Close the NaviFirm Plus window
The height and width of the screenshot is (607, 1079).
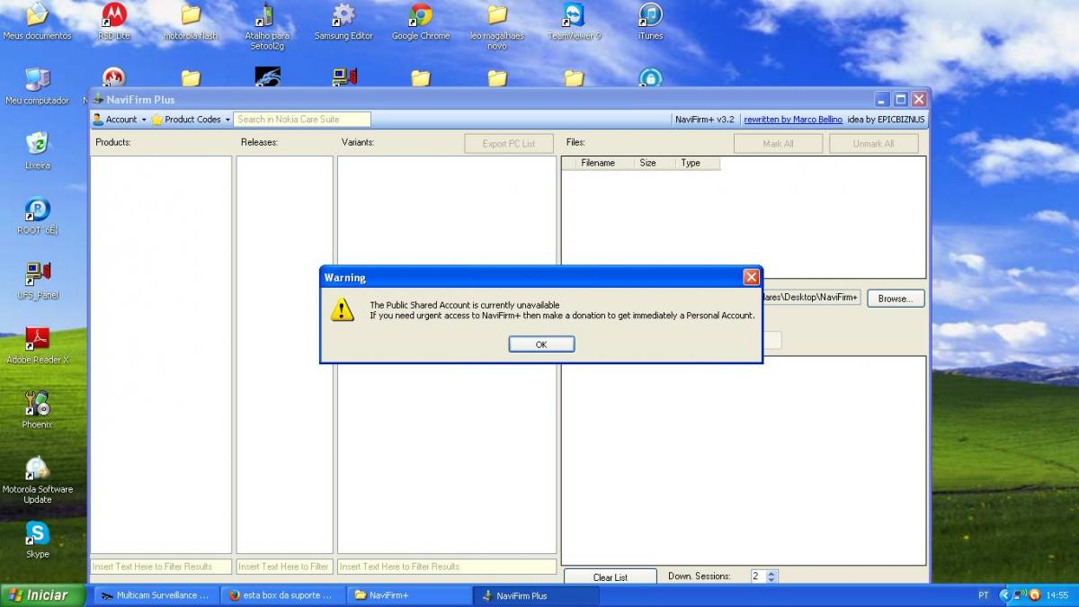pyautogui.click(x=918, y=99)
